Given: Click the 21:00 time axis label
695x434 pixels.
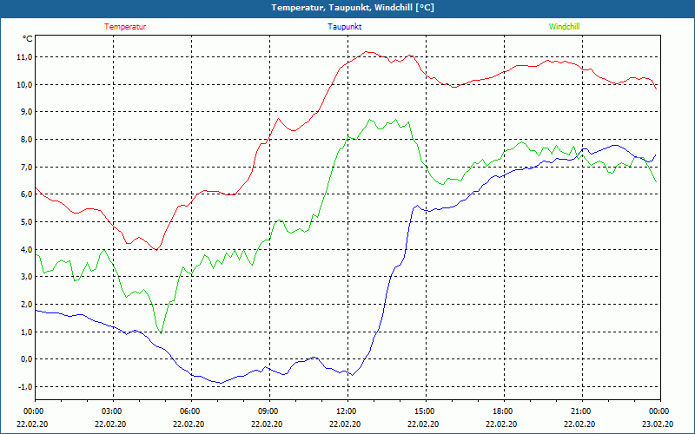Looking at the screenshot, I should [579, 411].
